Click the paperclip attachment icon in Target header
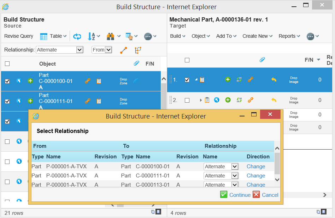335x218 pixels. click(262, 60)
